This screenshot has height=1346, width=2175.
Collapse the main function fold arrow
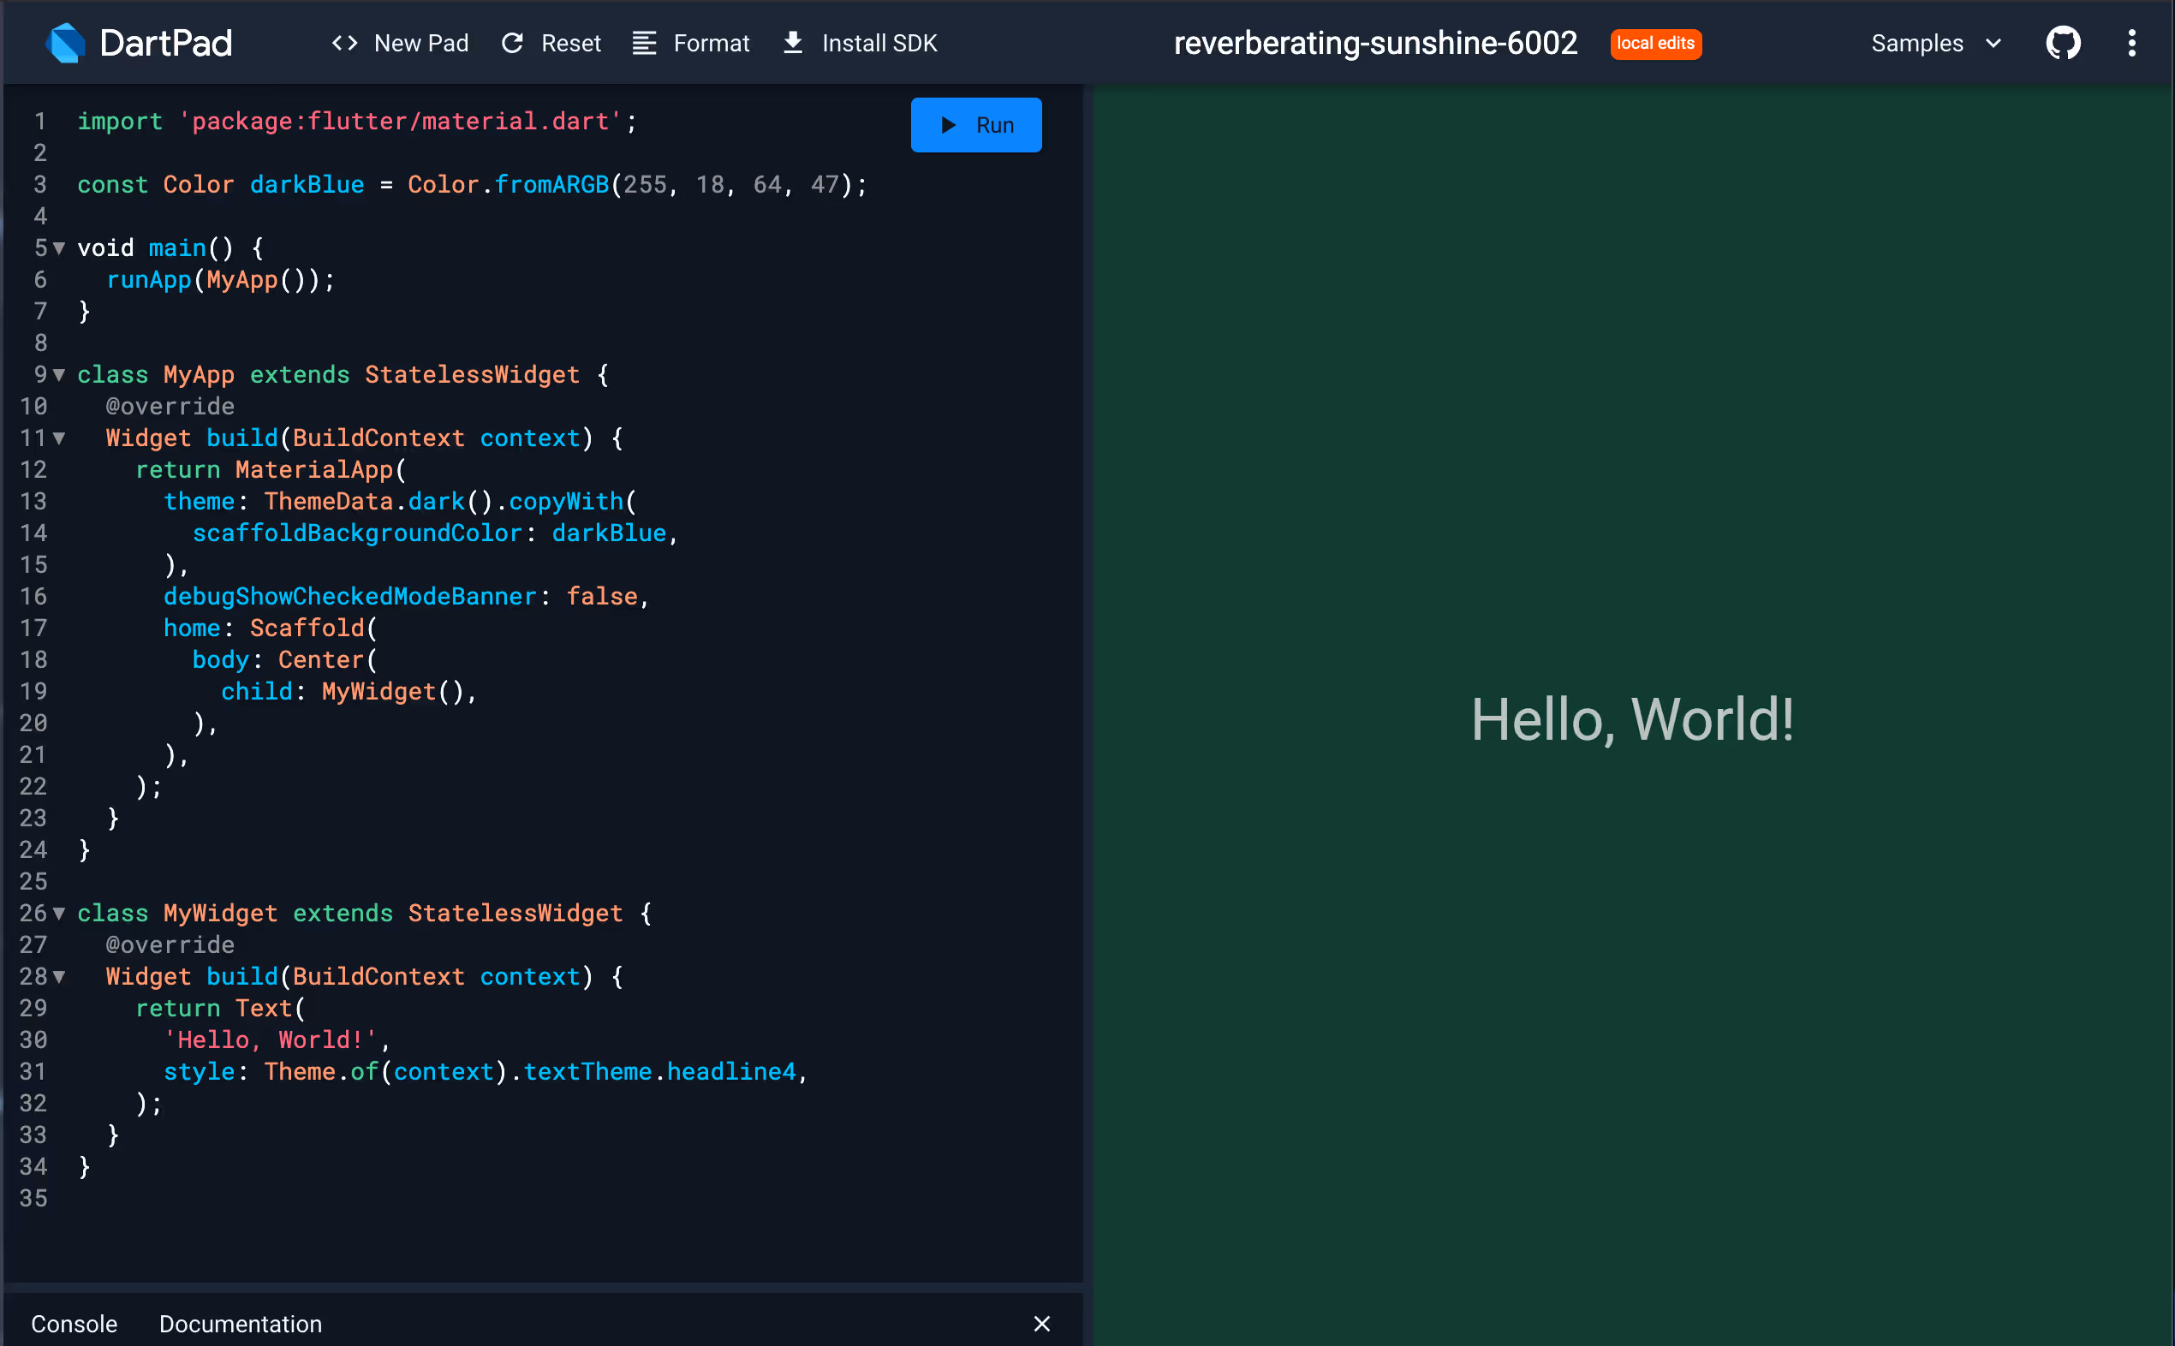[59, 248]
